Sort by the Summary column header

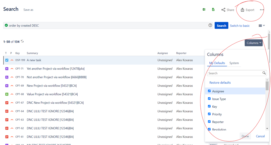point(32,53)
